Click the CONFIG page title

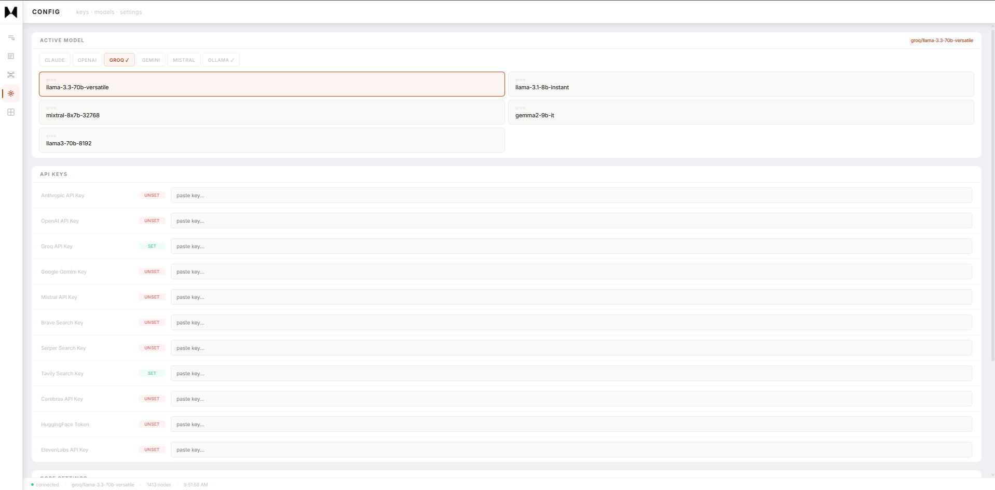pyautogui.click(x=46, y=12)
